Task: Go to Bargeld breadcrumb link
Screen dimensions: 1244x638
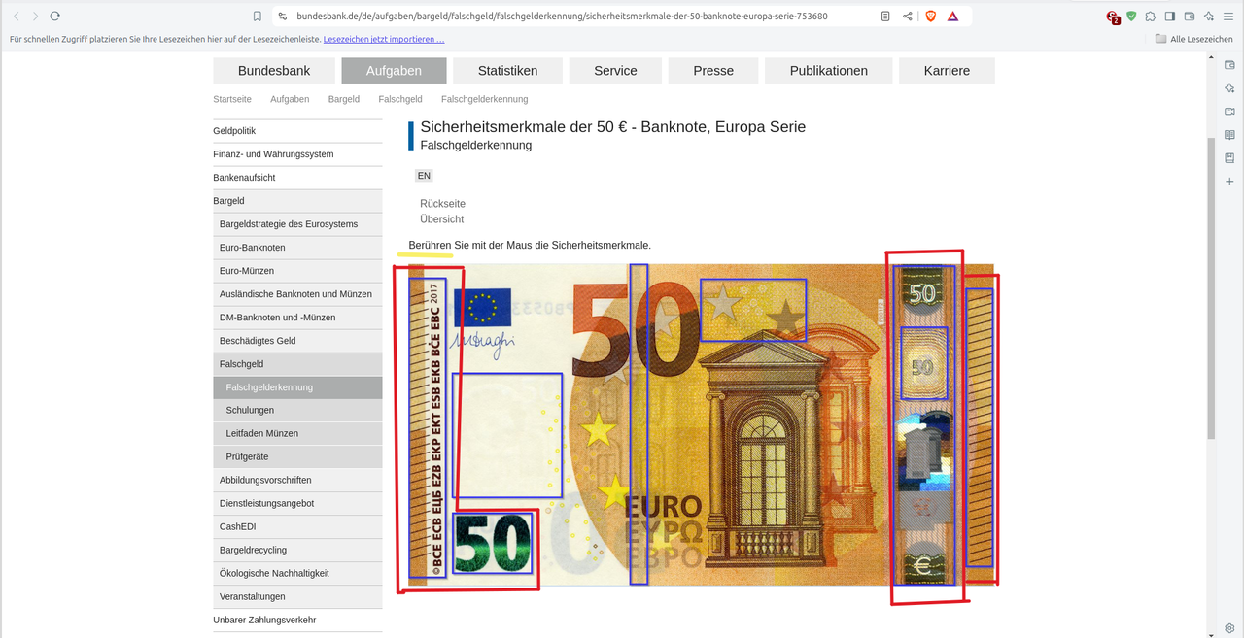Action: pyautogui.click(x=344, y=99)
